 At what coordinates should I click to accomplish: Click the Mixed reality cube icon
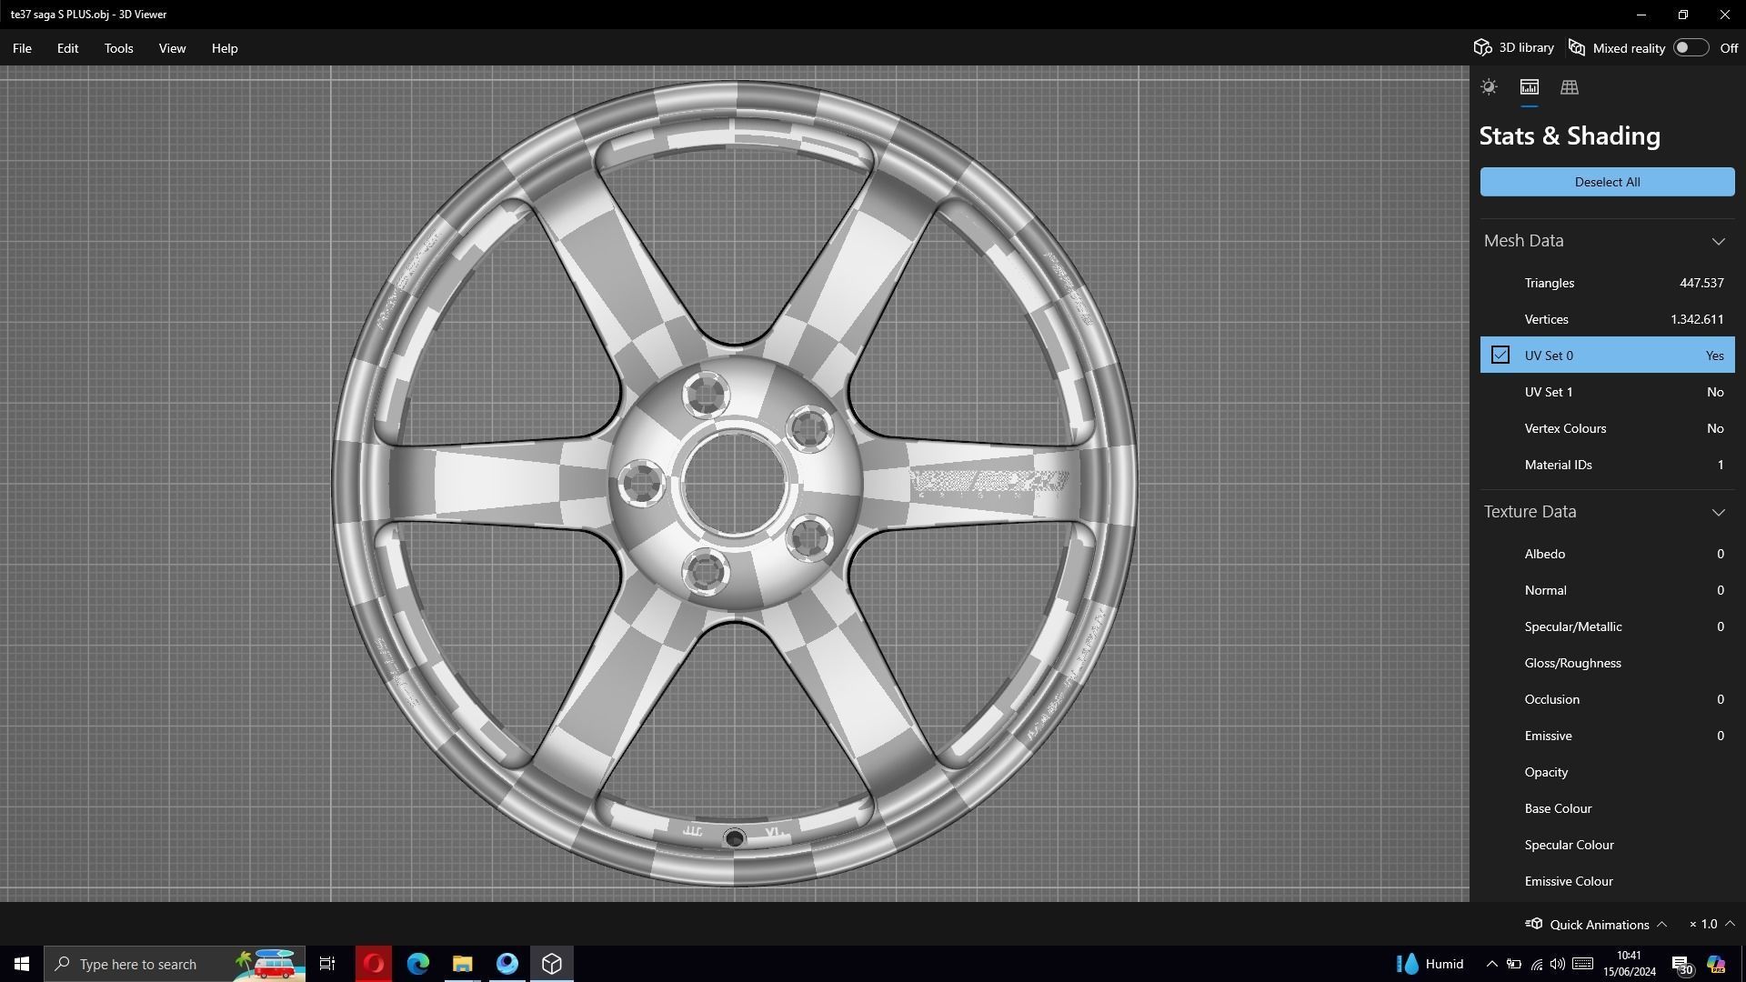pyautogui.click(x=1577, y=47)
